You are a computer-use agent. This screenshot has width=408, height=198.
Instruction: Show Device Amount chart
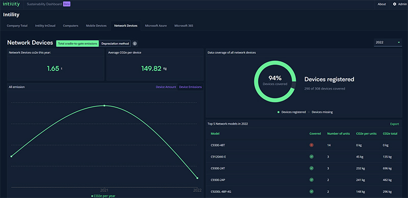[166, 87]
